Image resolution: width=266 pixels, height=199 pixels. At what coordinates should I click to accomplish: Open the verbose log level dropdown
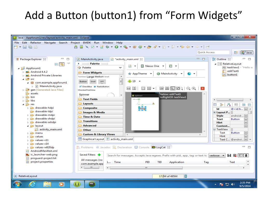point(217,155)
